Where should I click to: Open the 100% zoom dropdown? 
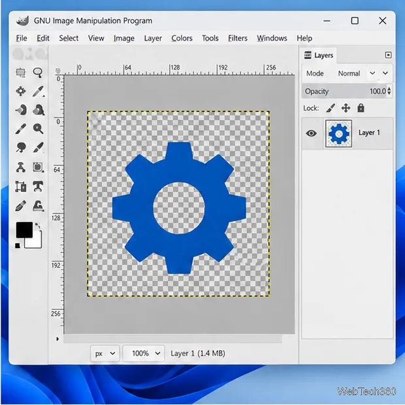[144, 353]
